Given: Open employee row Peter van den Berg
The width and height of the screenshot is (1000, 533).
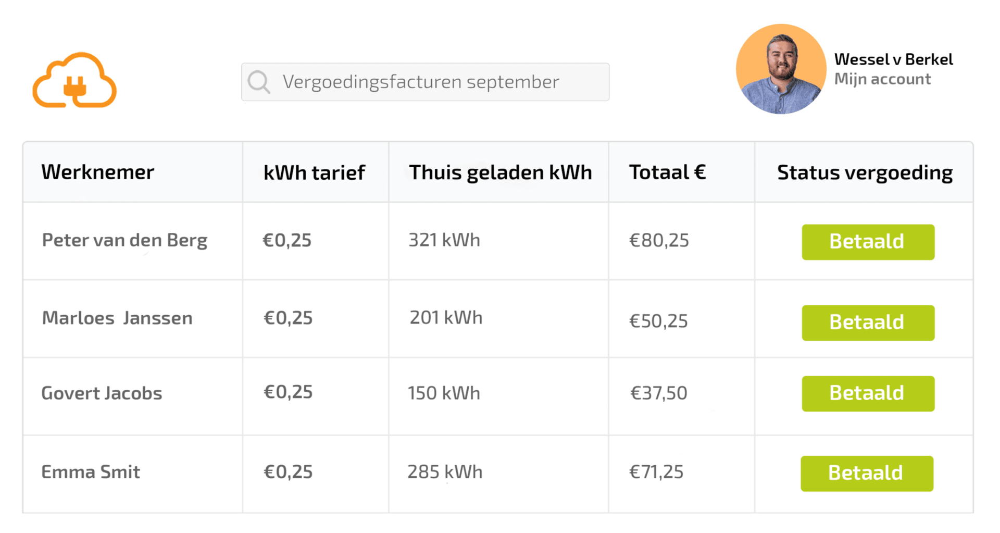Looking at the screenshot, I should [x=498, y=241].
